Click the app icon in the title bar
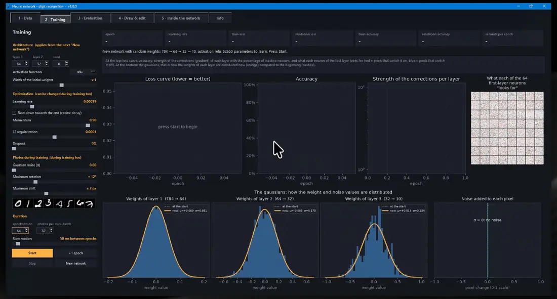Viewport: 557px width, 299px height. [x=8, y=6]
